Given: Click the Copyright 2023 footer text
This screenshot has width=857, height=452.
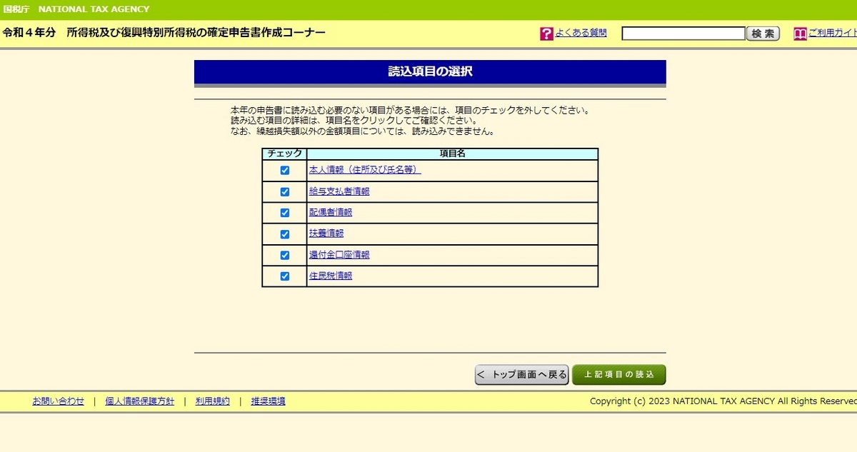Looking at the screenshot, I should click(723, 401).
